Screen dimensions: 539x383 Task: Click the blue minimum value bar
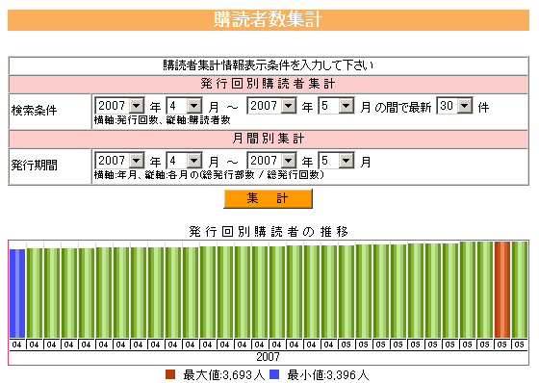(x=17, y=294)
